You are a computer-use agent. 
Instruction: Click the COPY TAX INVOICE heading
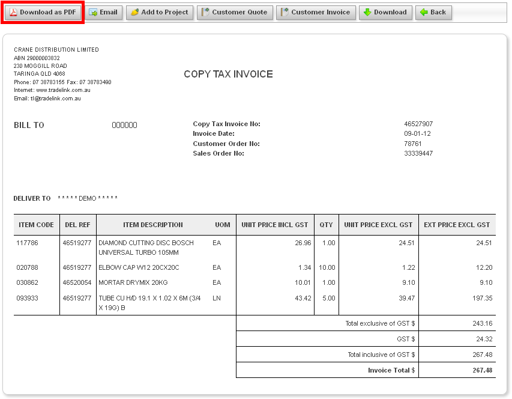pos(228,74)
